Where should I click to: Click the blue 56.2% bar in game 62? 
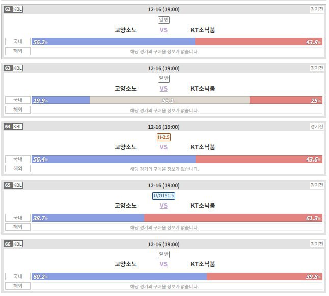coord(113,42)
